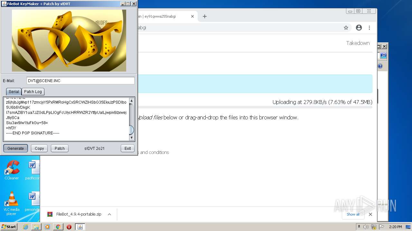Open a new Chrome tab
Image resolution: width=412 pixels, height=231 pixels.
tap(204, 16)
